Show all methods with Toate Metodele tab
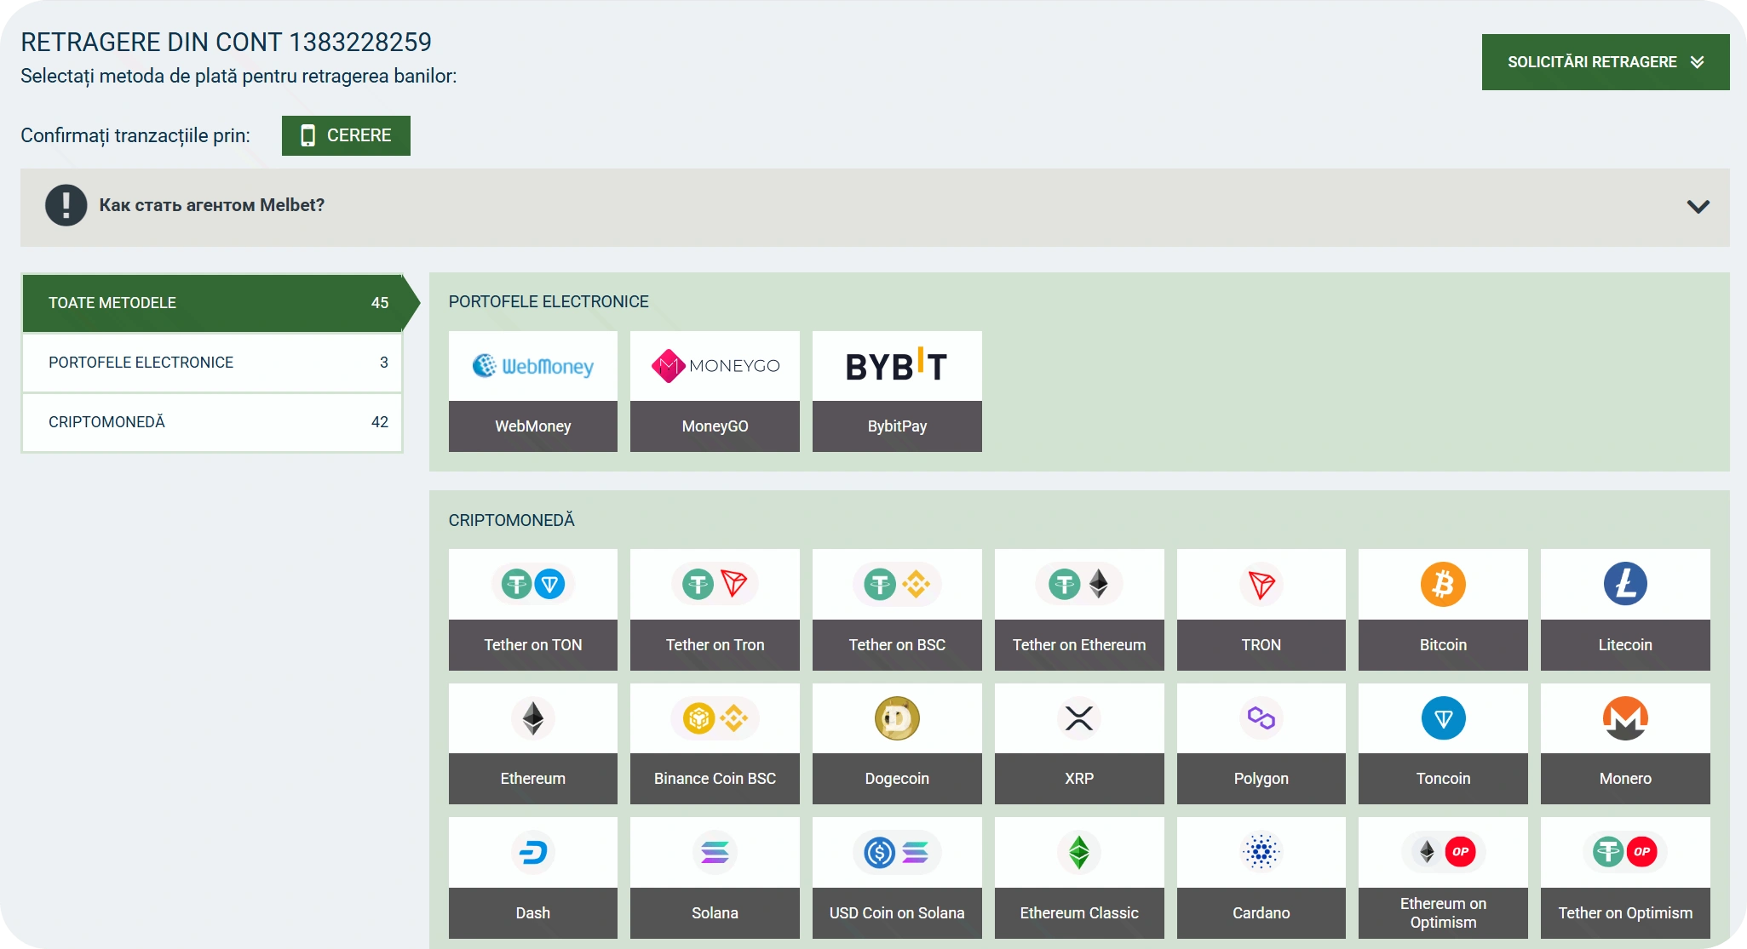1747x949 pixels. 212,303
